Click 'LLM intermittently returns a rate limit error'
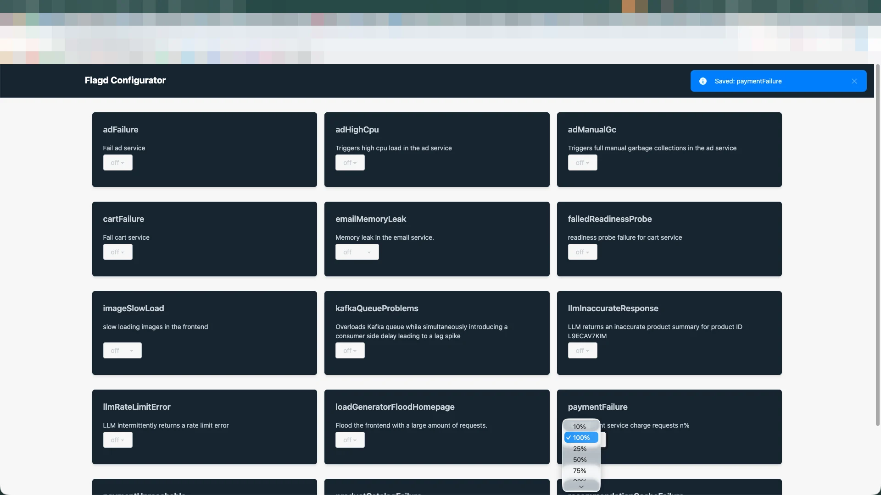The height and width of the screenshot is (495, 881). [x=166, y=425]
